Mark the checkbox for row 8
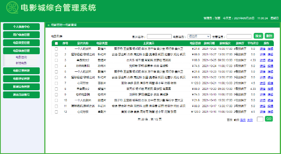The image size is (281, 154). pyautogui.click(x=56, y=89)
